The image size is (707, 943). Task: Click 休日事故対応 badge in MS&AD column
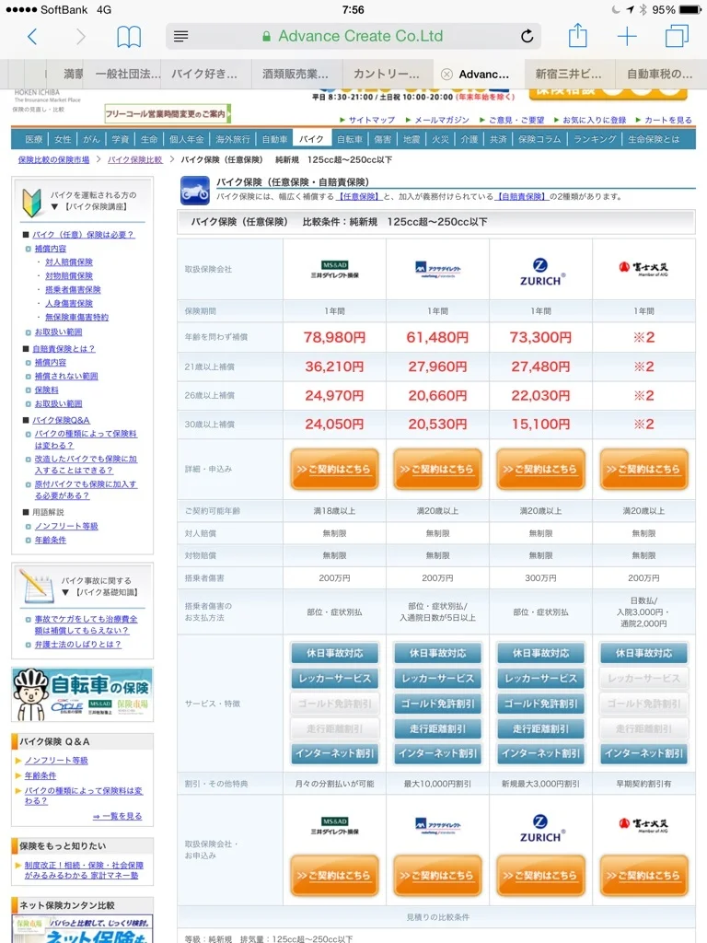pos(335,653)
